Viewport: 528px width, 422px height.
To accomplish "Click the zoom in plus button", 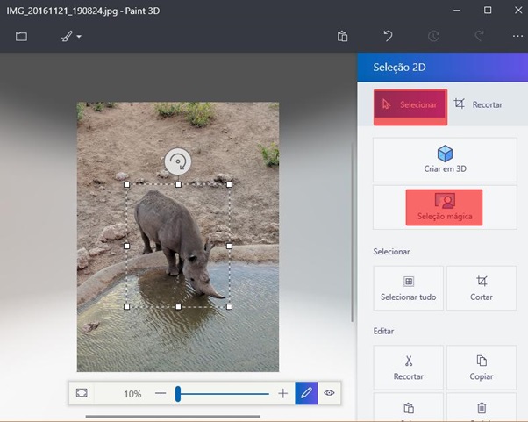I will coord(282,393).
